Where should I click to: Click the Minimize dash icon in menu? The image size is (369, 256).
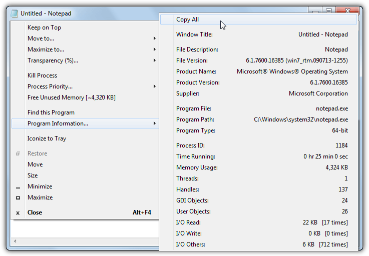coord(18,187)
